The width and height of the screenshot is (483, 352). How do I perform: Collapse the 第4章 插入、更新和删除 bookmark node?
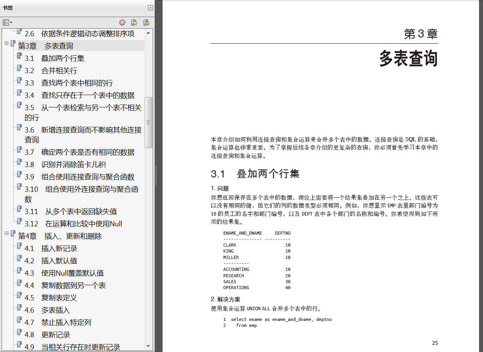pos(6,233)
